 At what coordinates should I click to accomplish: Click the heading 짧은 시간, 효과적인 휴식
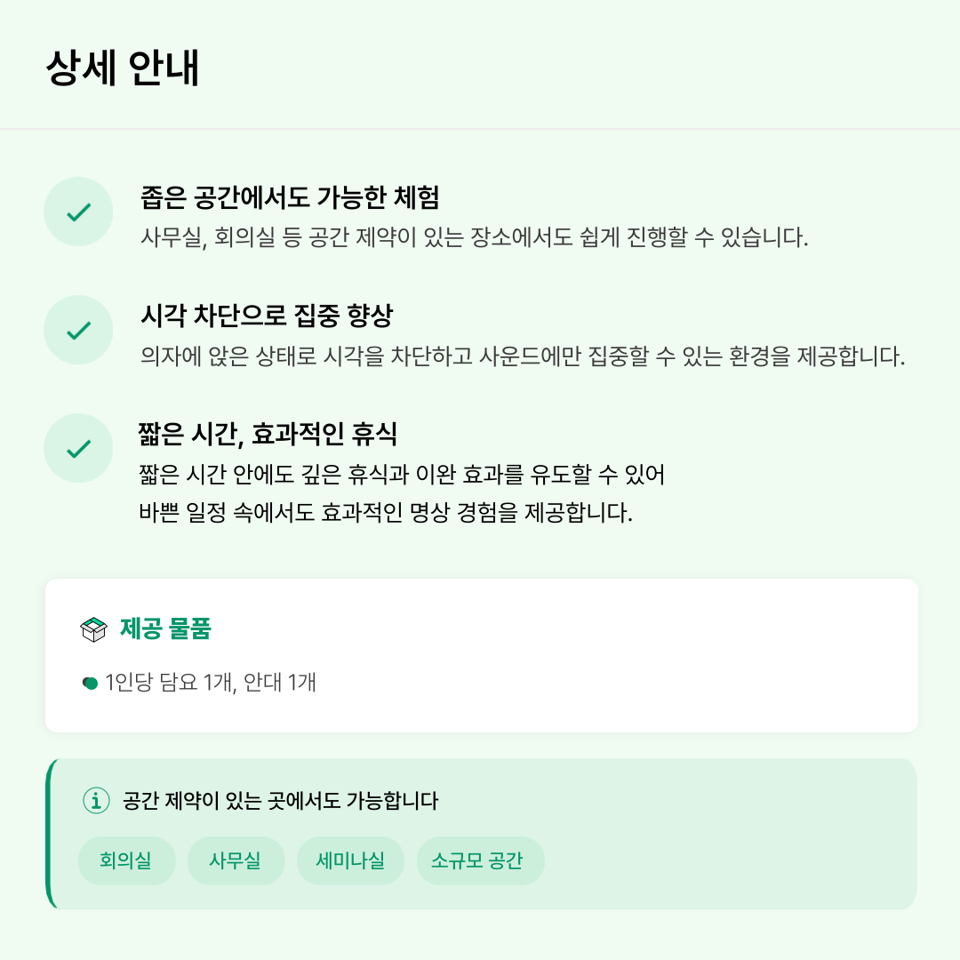[x=268, y=434]
